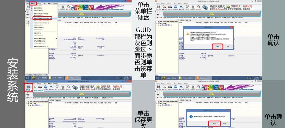Click Backup Partition icon beside the open 硬盘 menu
Screen dimensions: 285x128
tap(68, 8)
